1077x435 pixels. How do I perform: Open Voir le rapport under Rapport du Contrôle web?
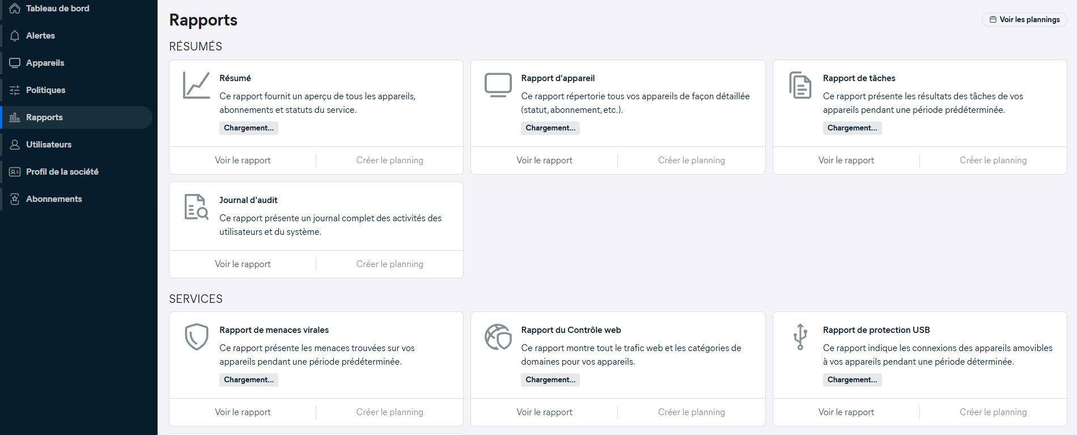pos(544,412)
